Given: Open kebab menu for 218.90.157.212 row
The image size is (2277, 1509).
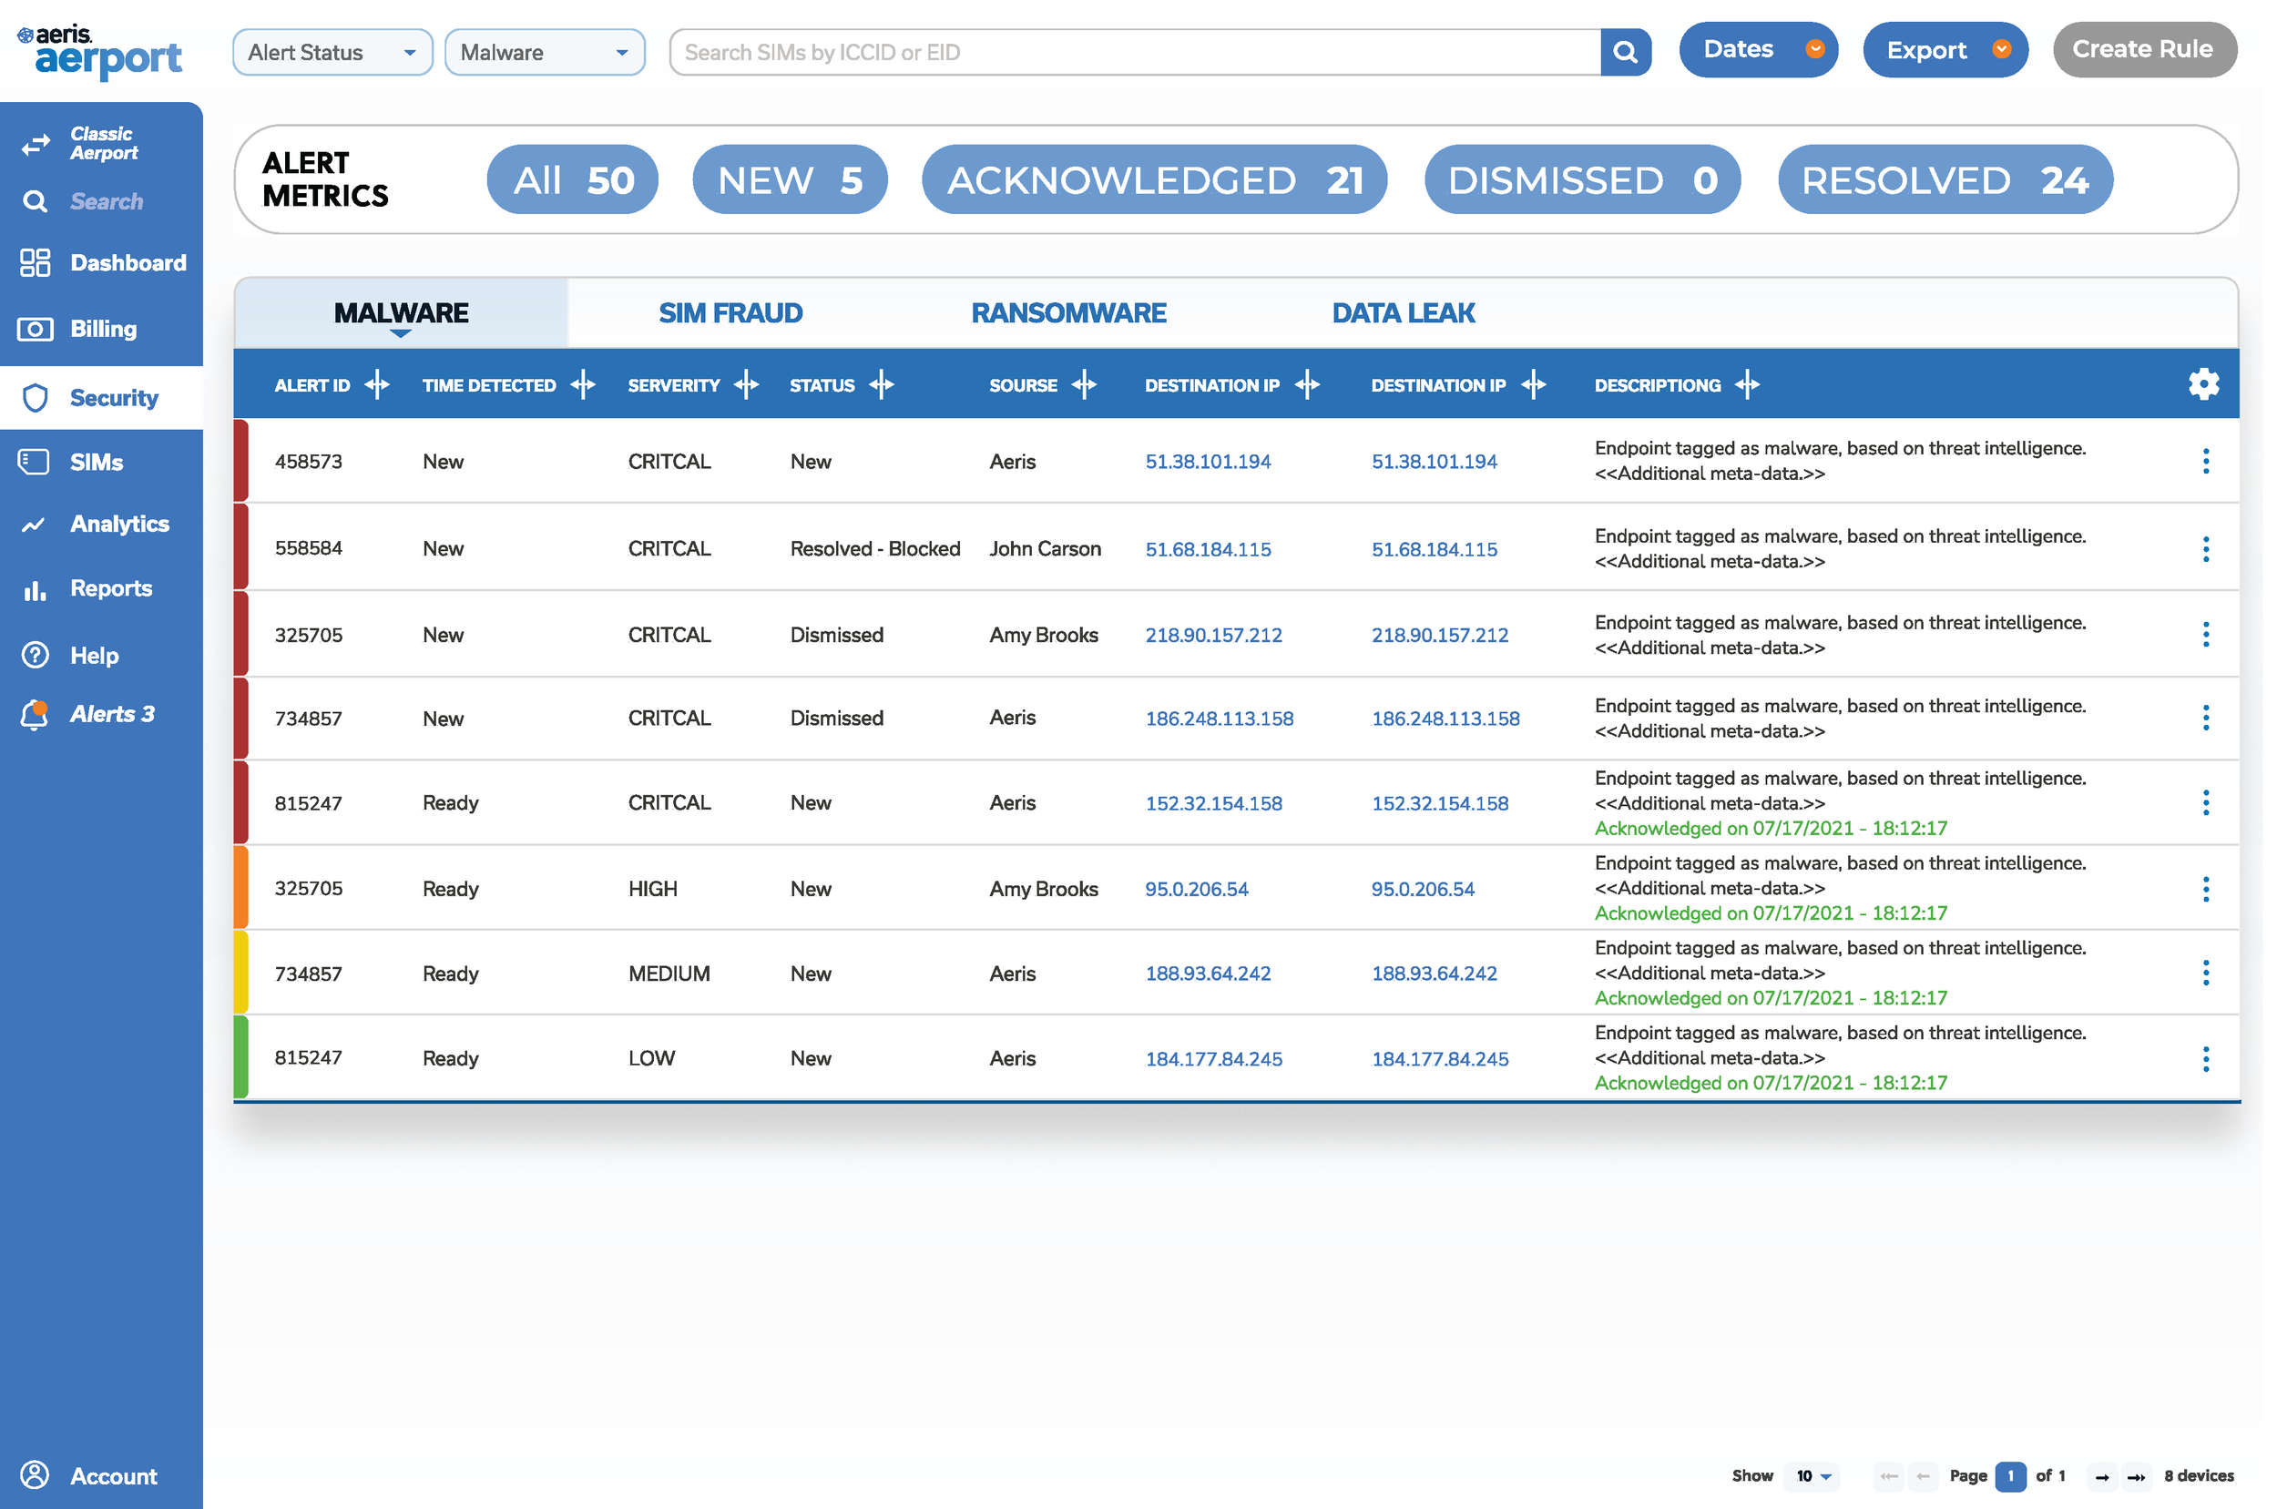Looking at the screenshot, I should click(2205, 634).
